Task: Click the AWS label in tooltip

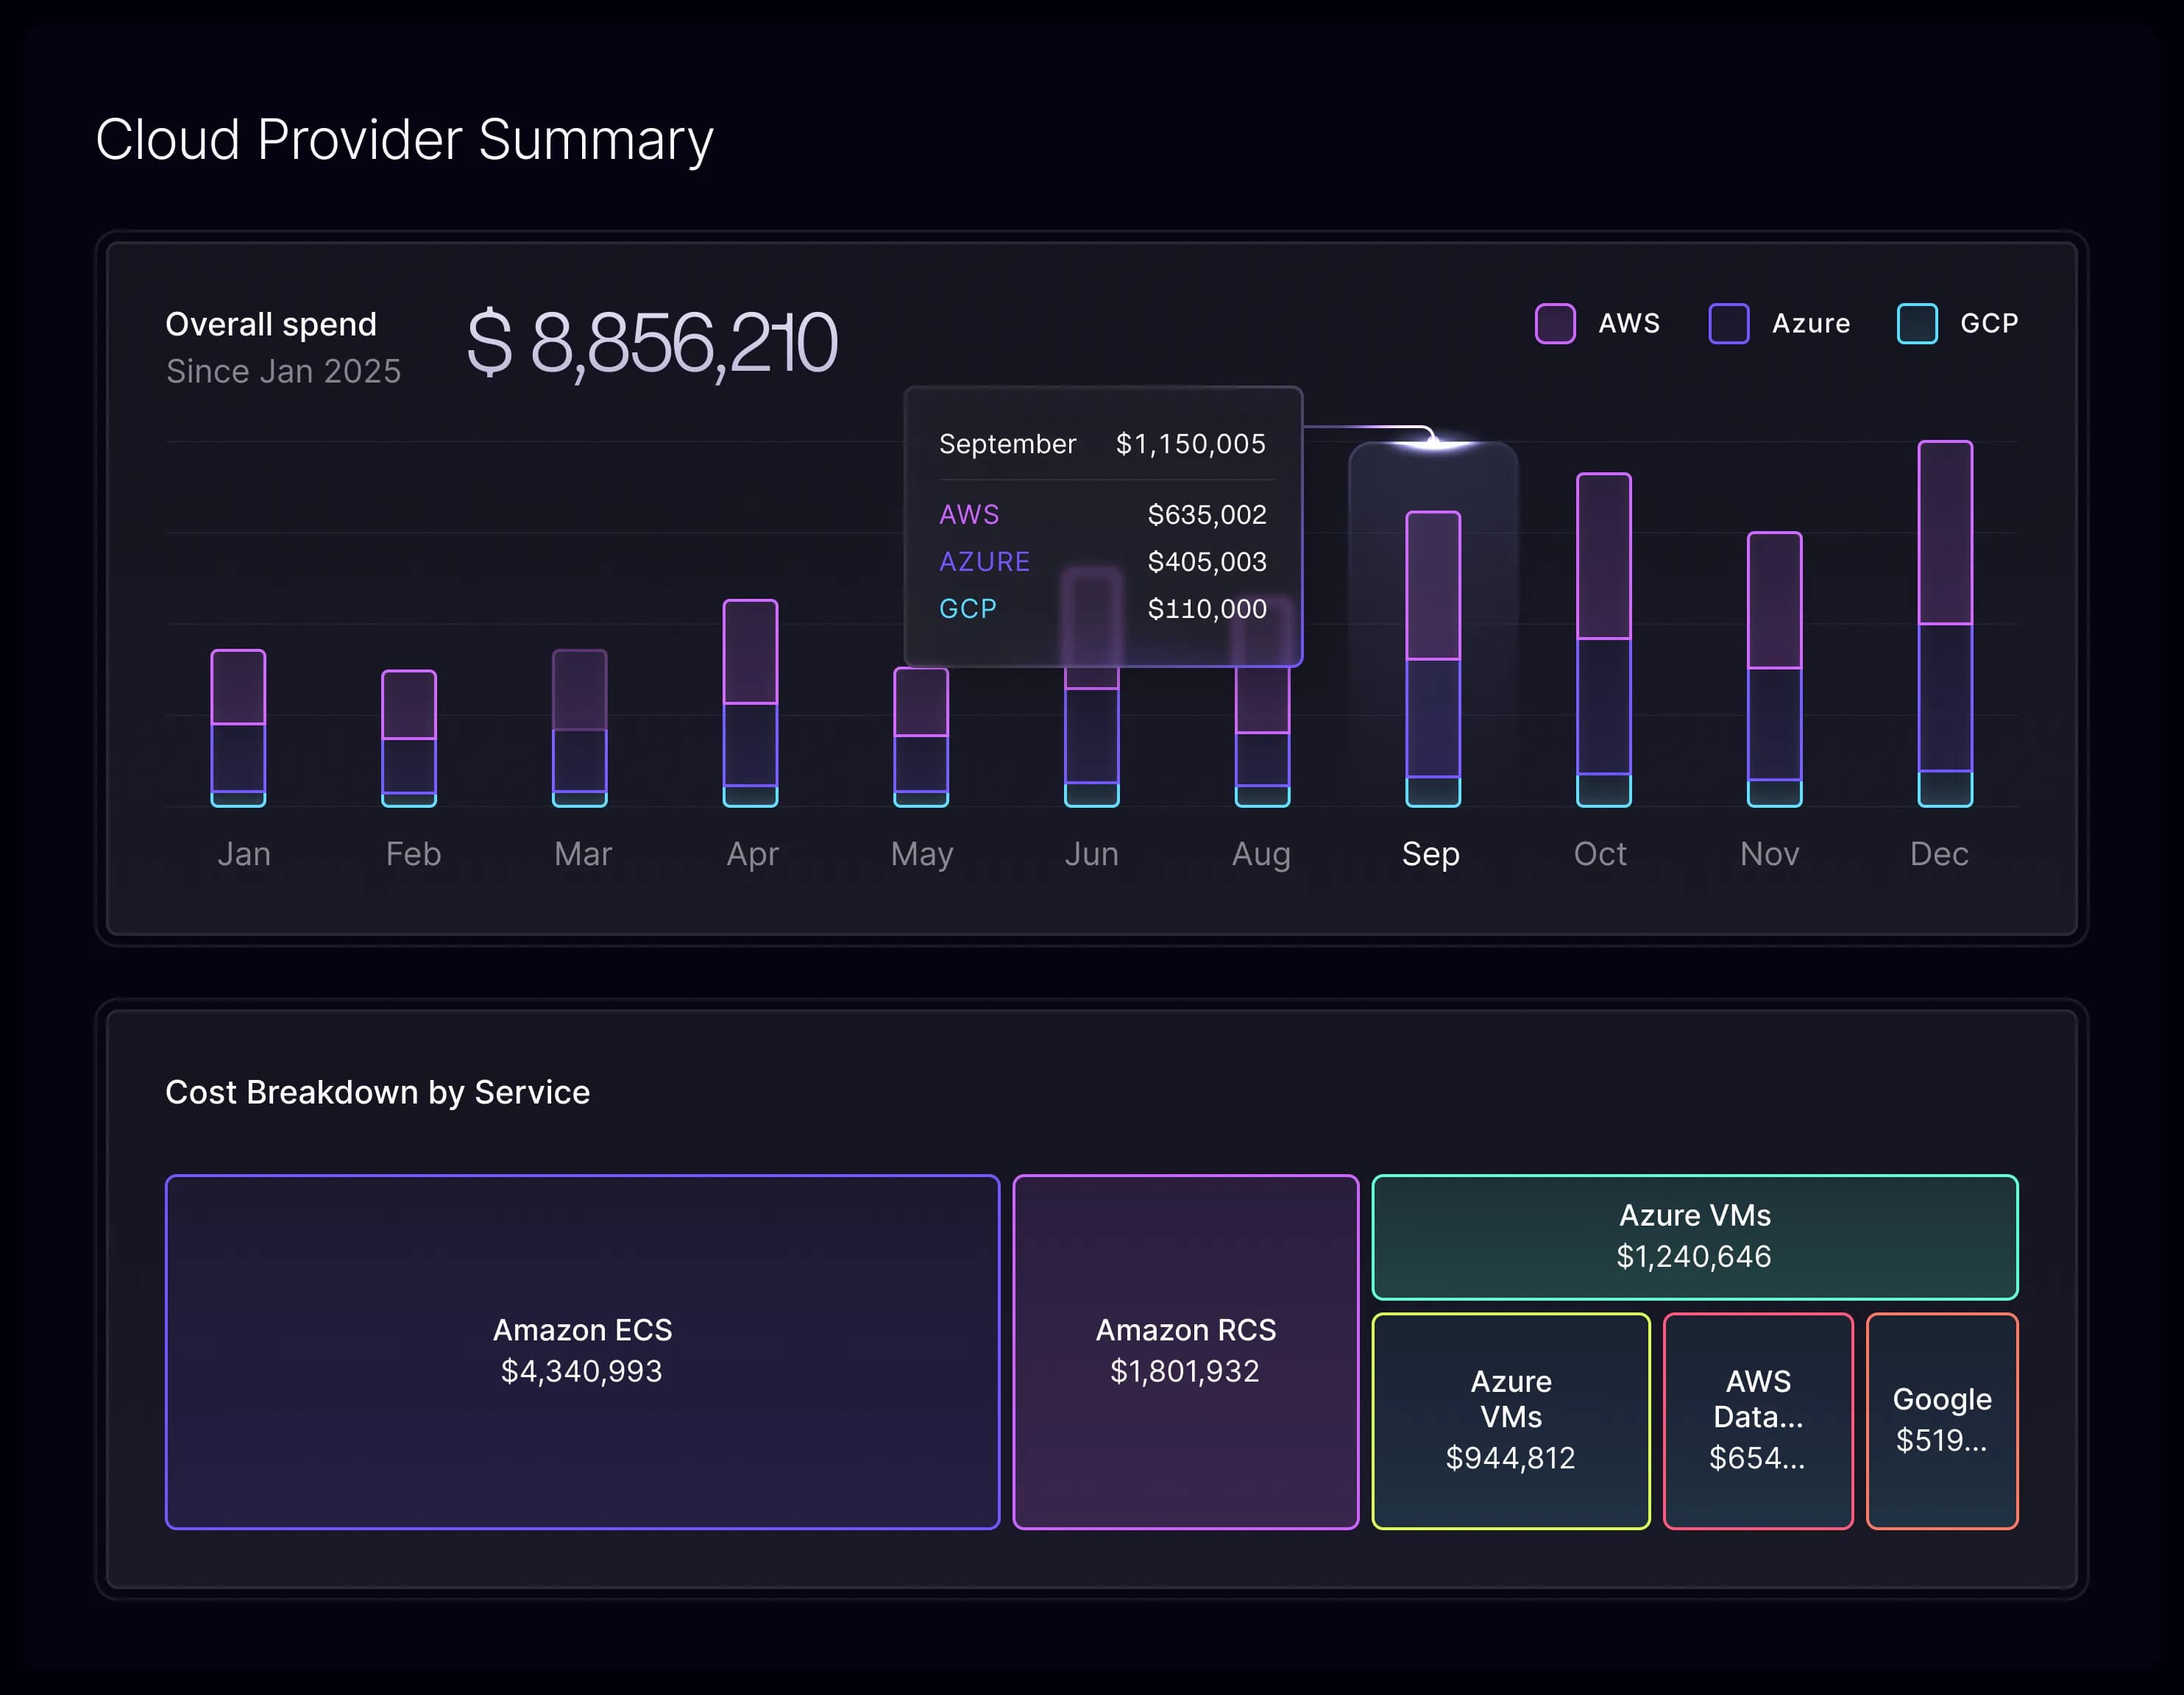Action: click(x=969, y=515)
